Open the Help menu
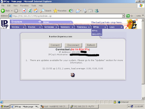 [41, 6]
